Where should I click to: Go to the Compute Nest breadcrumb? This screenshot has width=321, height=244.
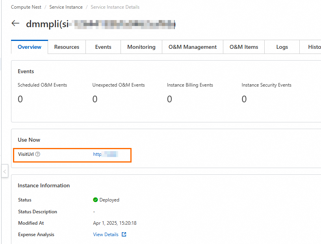pyautogui.click(x=26, y=7)
